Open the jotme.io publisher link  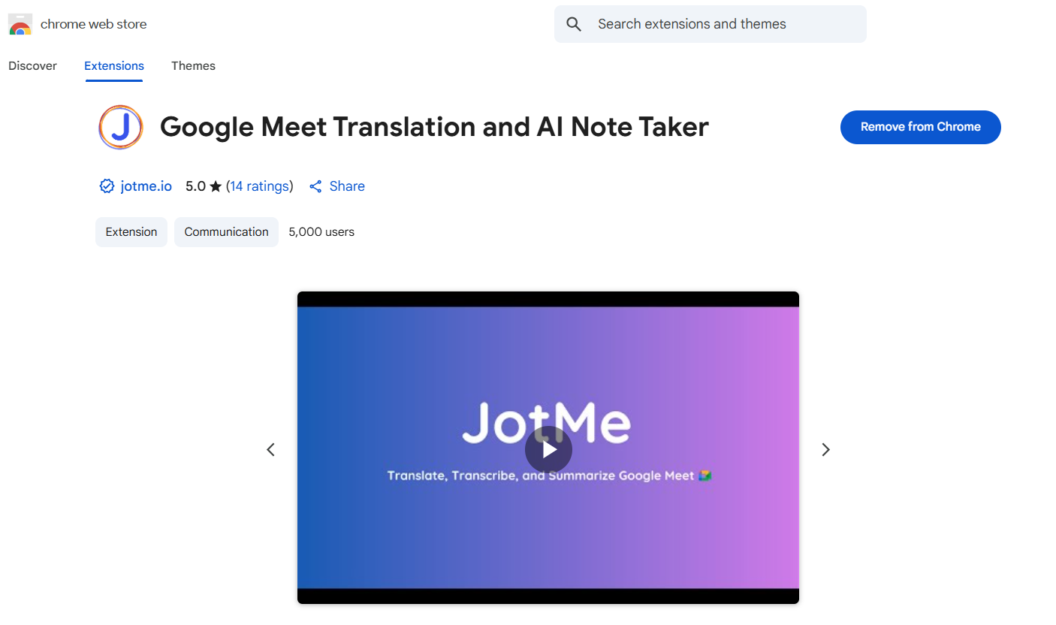coord(146,186)
